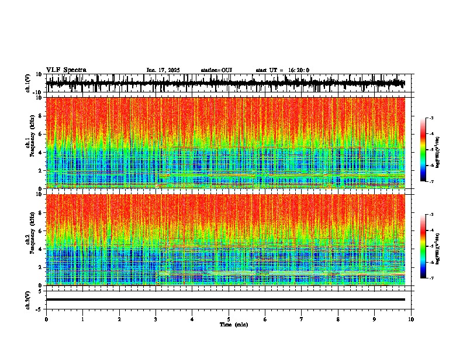Click ch.2 frequency axis tick label 6
Screen dimensions: 463x358
tap(40, 230)
